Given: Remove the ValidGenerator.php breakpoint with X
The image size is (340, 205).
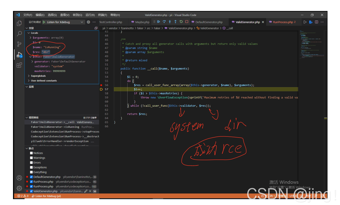Looking at the screenshot, I should 90,191.
